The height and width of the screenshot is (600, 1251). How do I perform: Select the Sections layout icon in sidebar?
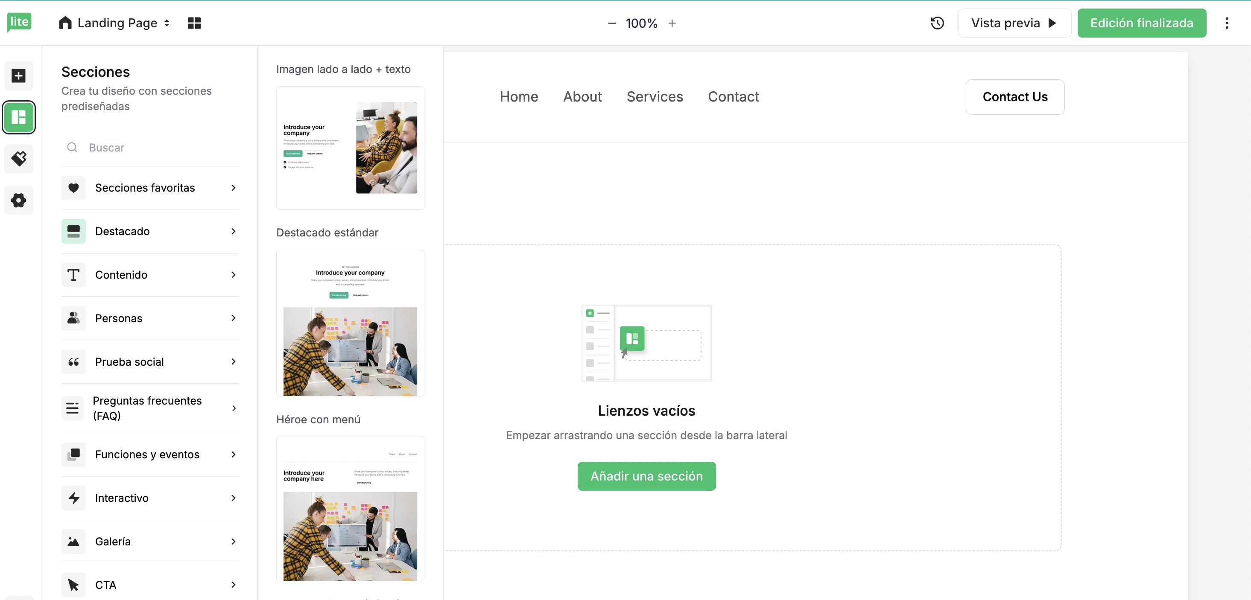(x=18, y=117)
